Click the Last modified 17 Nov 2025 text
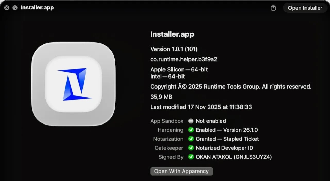 (x=201, y=107)
